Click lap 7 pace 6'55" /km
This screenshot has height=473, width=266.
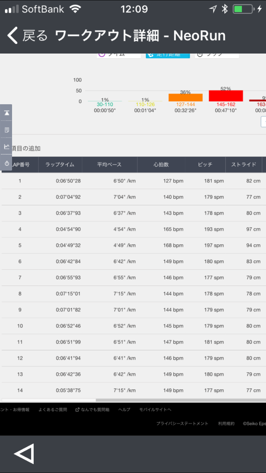point(124,278)
